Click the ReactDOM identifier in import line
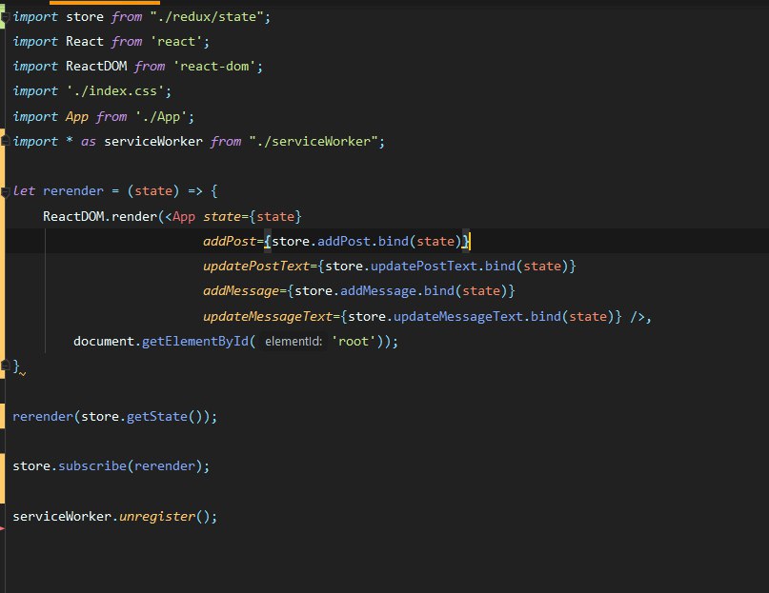 [x=96, y=67]
